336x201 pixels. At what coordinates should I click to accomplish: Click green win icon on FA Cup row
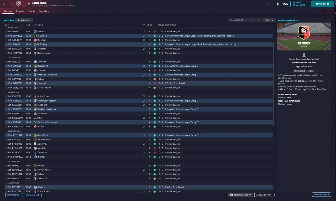click(155, 187)
